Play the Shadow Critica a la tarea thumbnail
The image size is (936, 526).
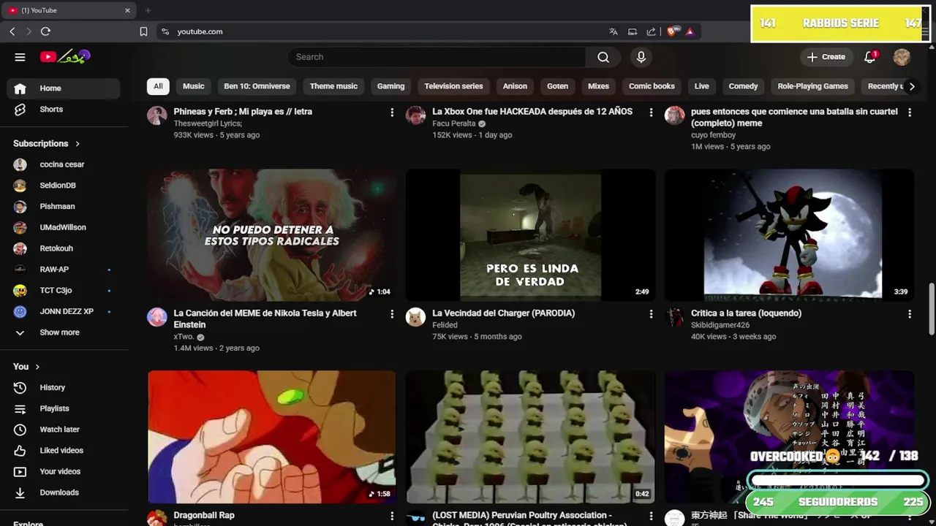coord(789,235)
